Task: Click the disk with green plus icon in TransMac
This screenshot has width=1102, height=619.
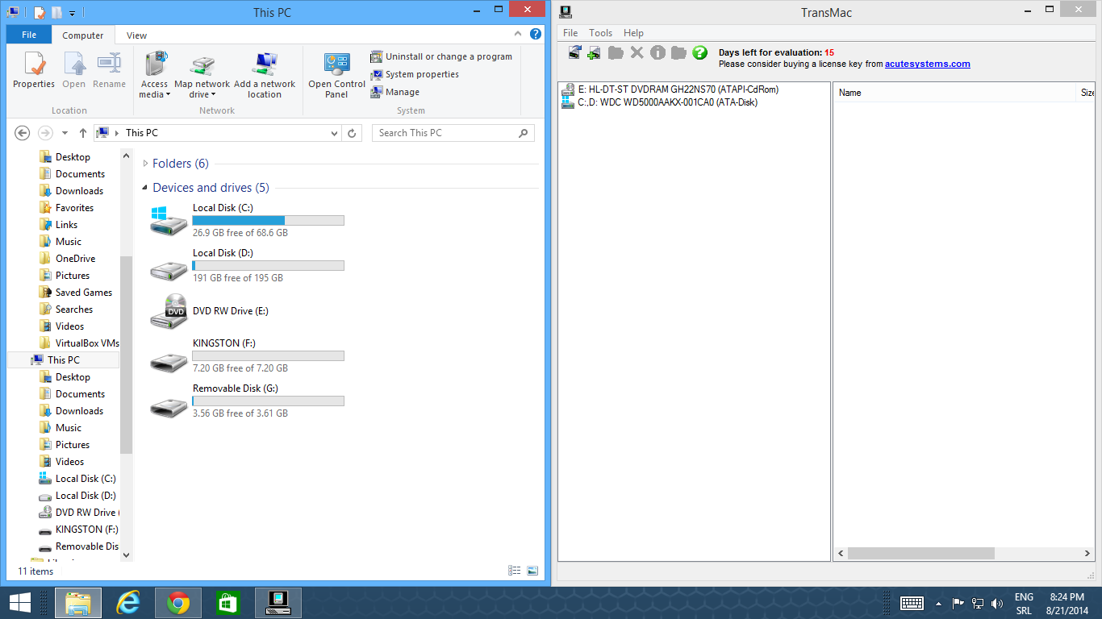Action: [x=594, y=52]
